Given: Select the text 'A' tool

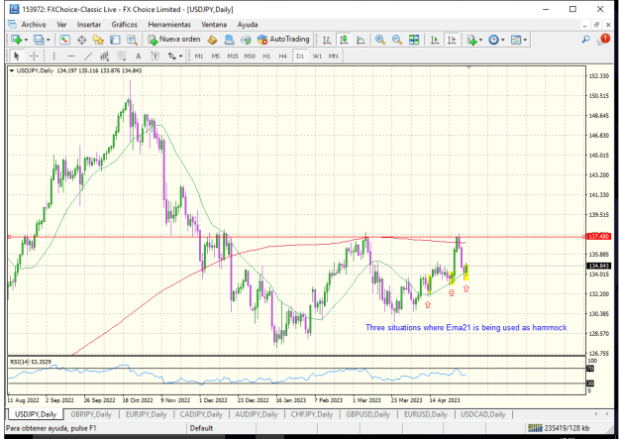Looking at the screenshot, I should 139,56.
